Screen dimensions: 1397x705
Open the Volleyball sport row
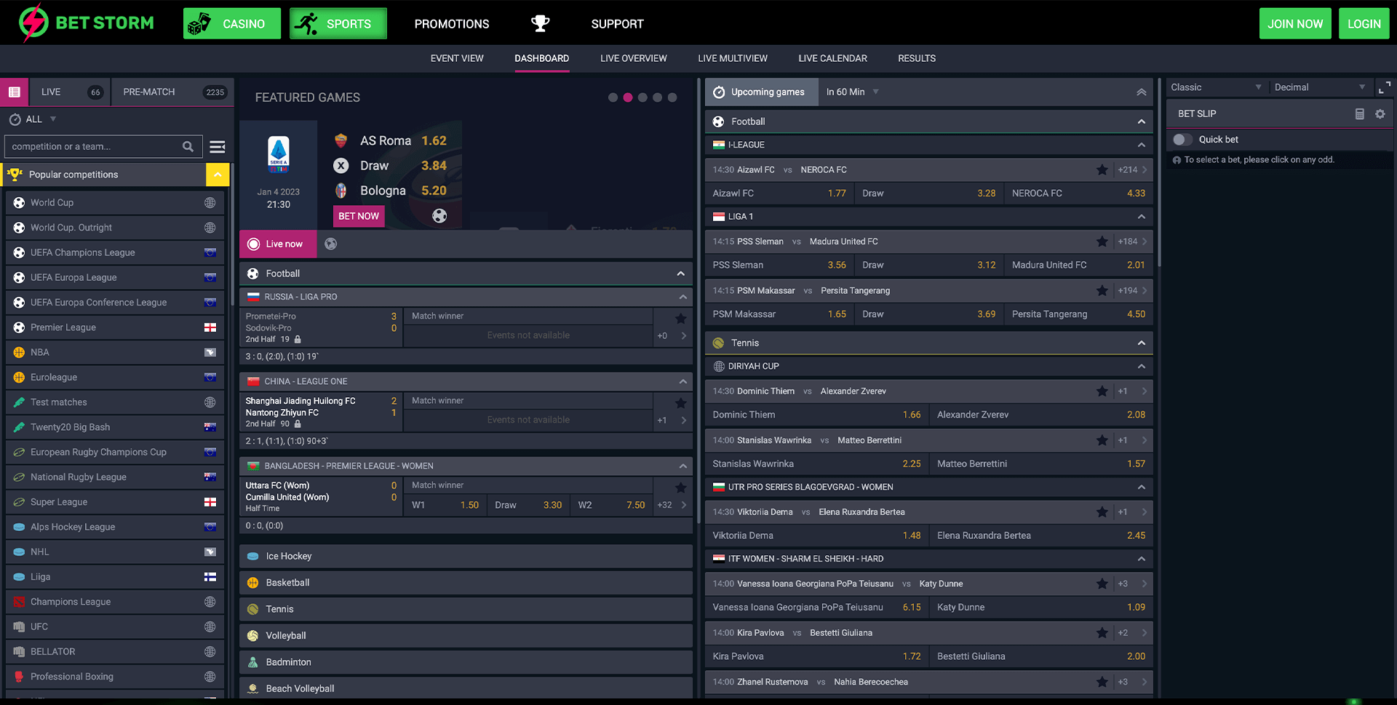[x=466, y=635]
